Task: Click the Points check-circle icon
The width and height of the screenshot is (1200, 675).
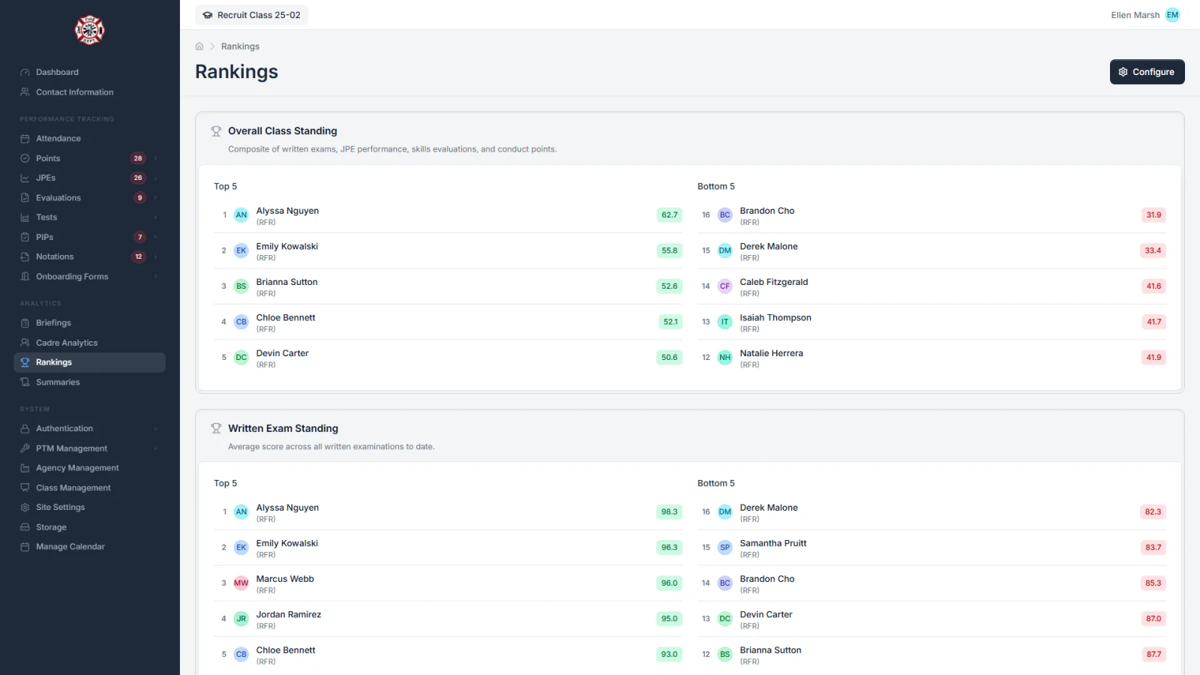Action: tap(25, 158)
